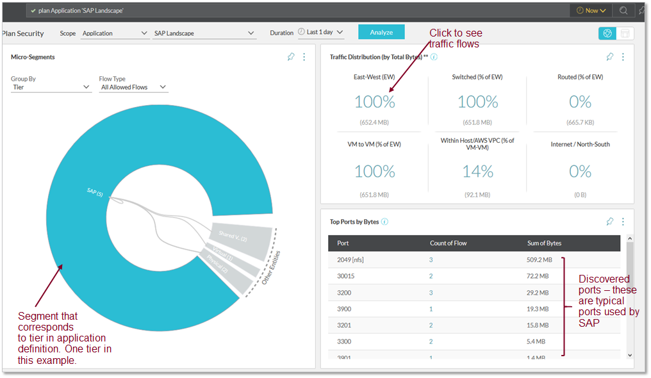Viewport: 651px width, 378px height.
Task: Expand the SAP Landscape dropdown
Action: pyautogui.click(x=204, y=33)
